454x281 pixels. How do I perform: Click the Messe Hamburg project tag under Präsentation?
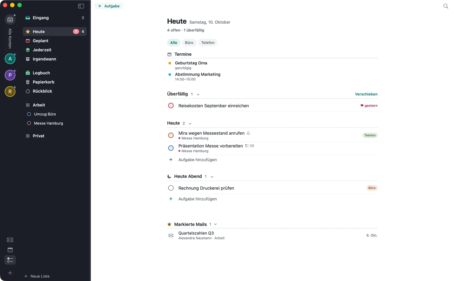coord(194,151)
